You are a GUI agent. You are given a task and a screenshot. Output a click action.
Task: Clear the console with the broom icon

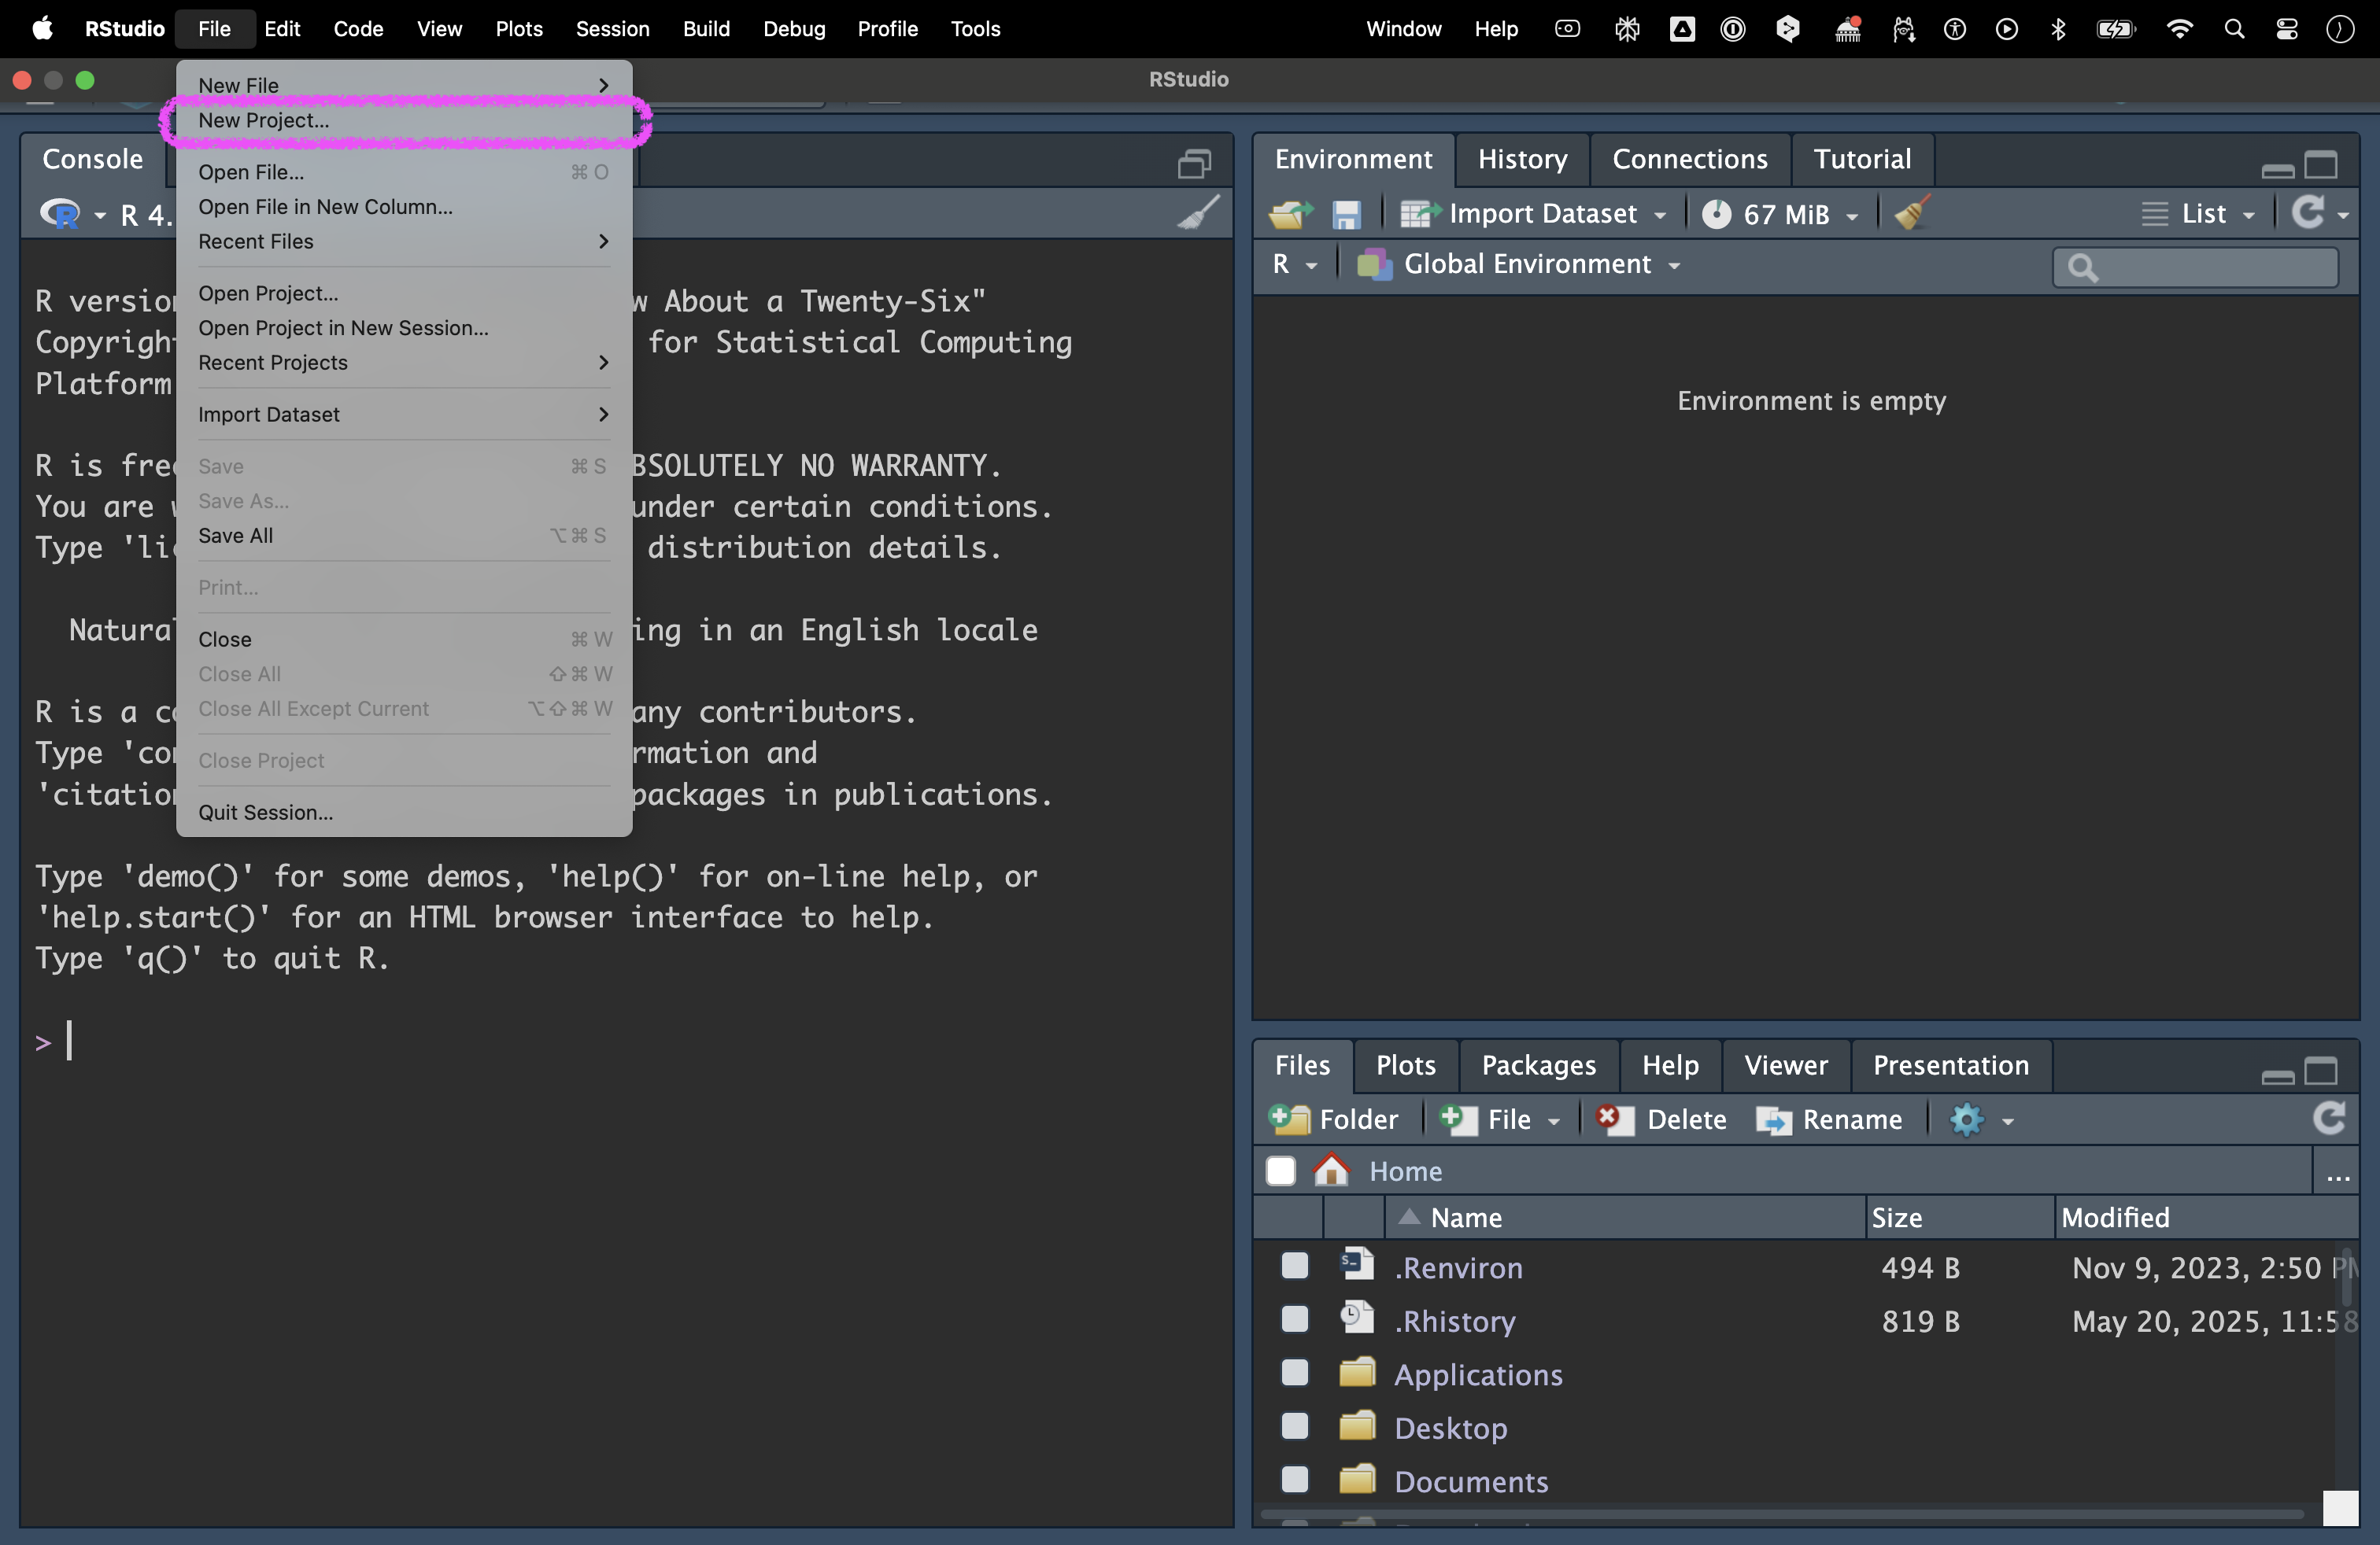pyautogui.click(x=1198, y=212)
